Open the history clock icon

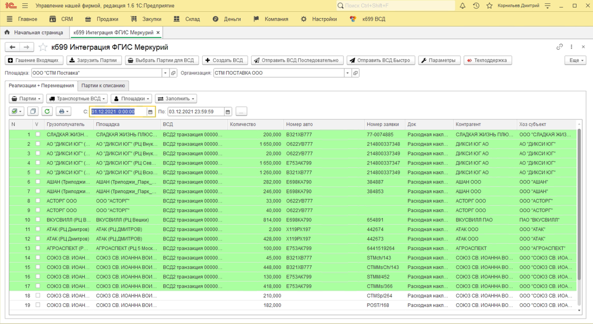[x=476, y=5]
